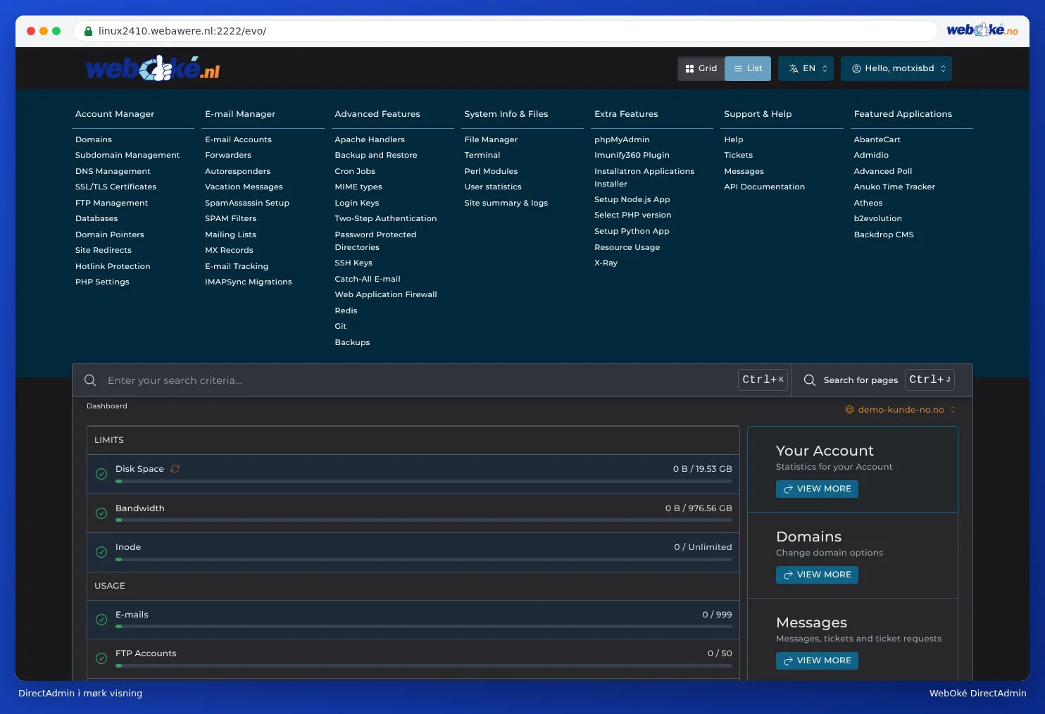
Task: Click the Disk Space status check icon
Action: point(101,474)
